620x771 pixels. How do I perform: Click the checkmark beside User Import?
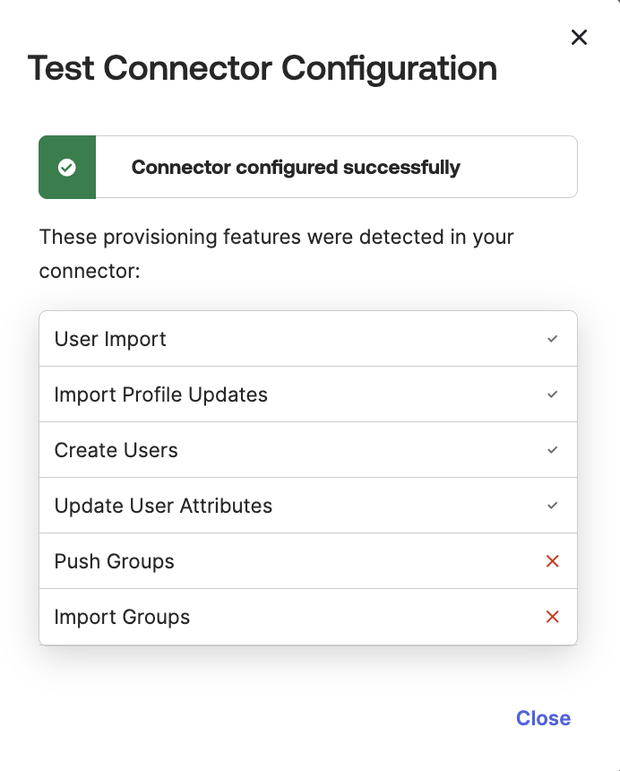[553, 339]
